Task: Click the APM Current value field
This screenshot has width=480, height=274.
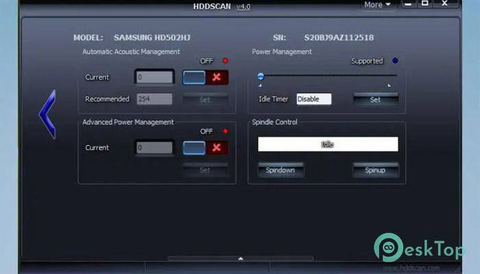Action: (x=154, y=148)
